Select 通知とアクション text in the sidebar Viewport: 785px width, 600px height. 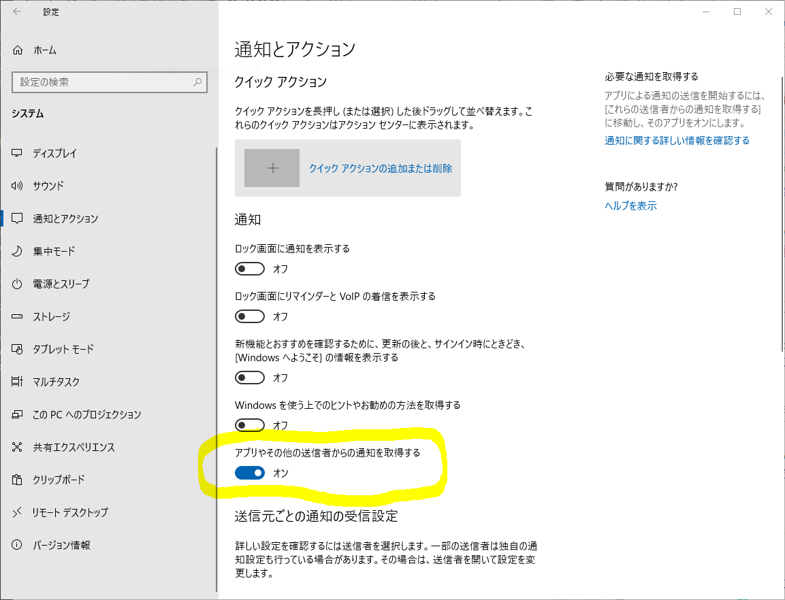[x=65, y=218]
